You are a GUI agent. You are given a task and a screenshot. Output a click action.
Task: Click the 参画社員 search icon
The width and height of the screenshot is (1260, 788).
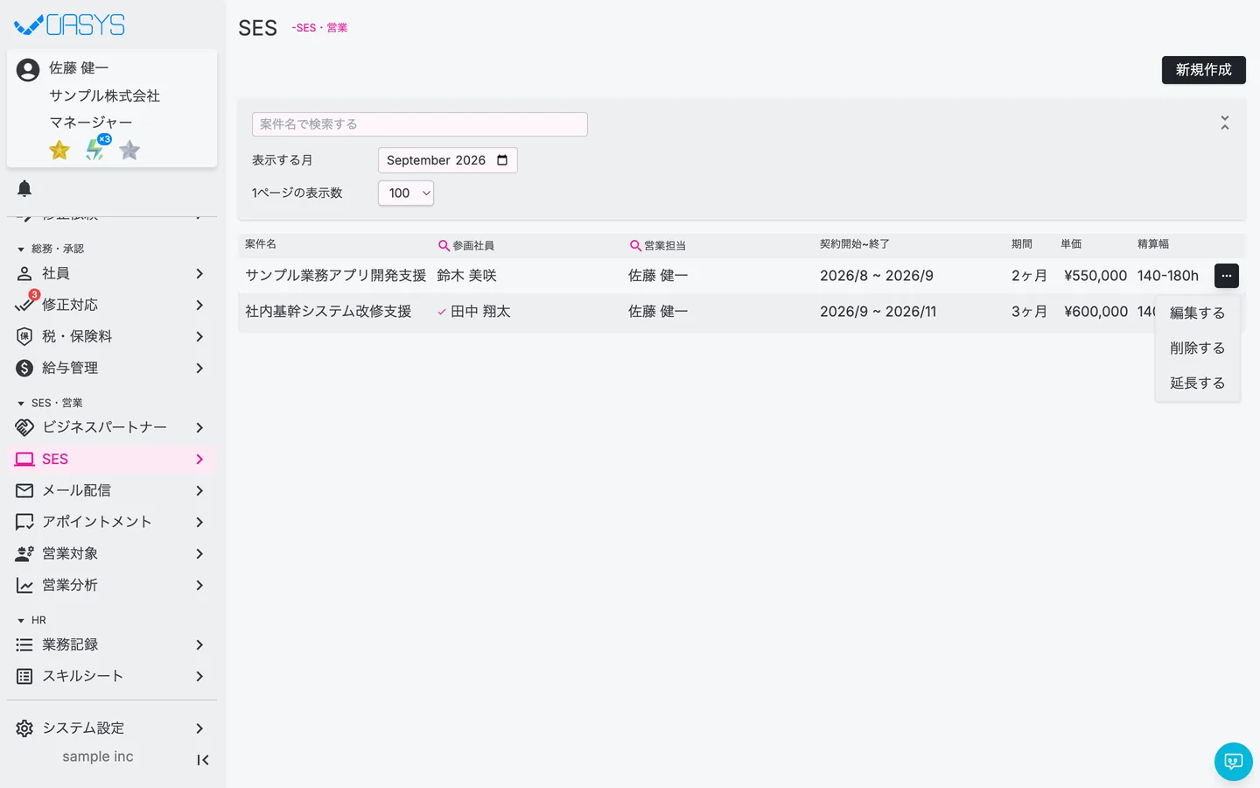(444, 246)
